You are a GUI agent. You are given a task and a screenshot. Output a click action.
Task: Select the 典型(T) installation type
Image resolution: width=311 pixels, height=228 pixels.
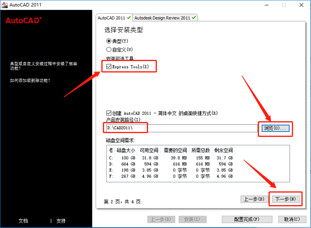pos(109,41)
